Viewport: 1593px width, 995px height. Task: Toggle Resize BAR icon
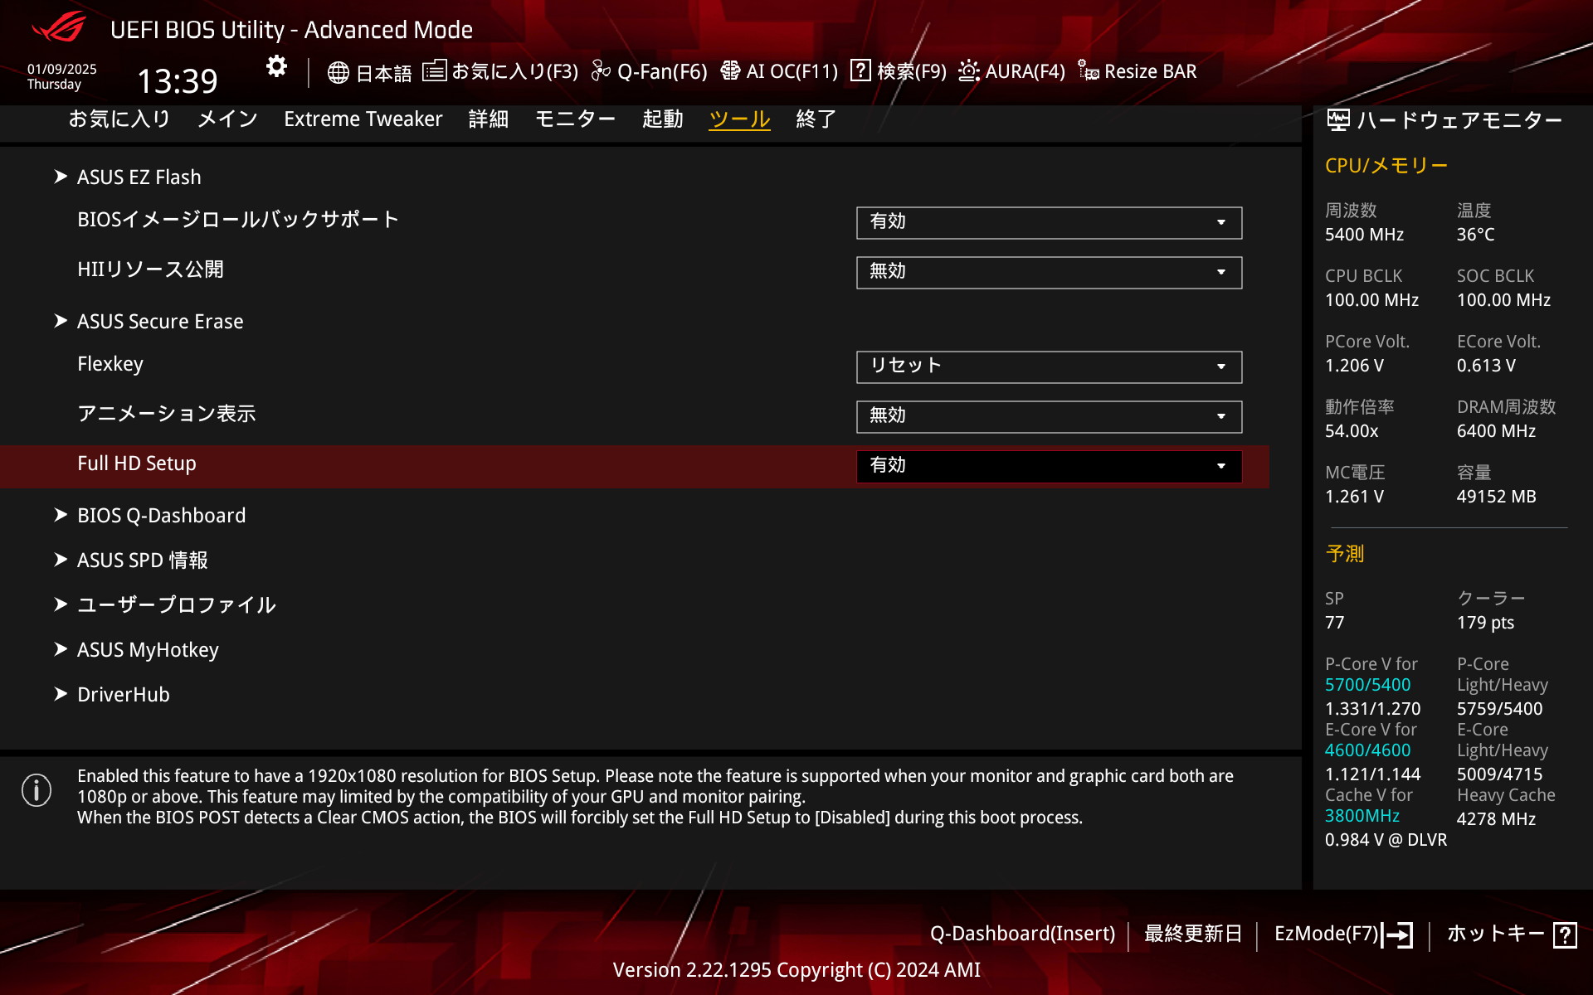pyautogui.click(x=1089, y=71)
